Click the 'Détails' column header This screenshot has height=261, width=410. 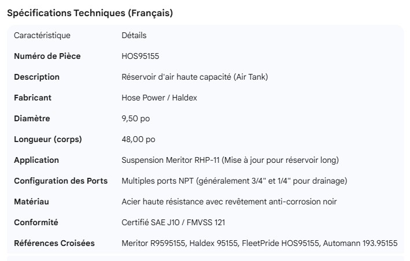point(134,35)
